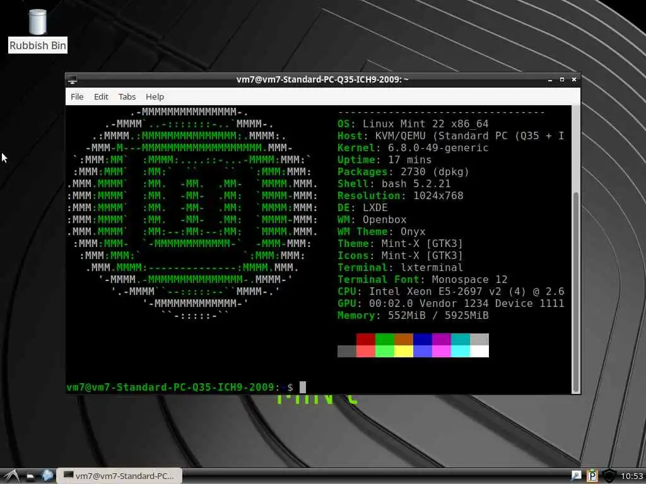Click the bright yellow color block in neofetch output
Viewport: 646px width, 484px height.
403,351
